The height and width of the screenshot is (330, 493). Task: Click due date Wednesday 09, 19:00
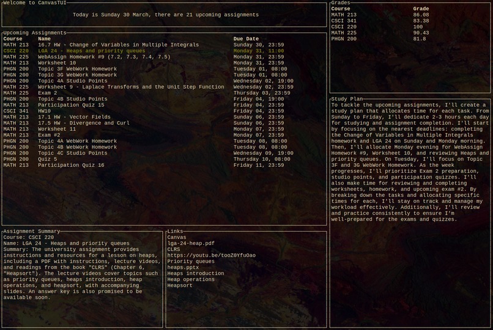click(x=264, y=153)
